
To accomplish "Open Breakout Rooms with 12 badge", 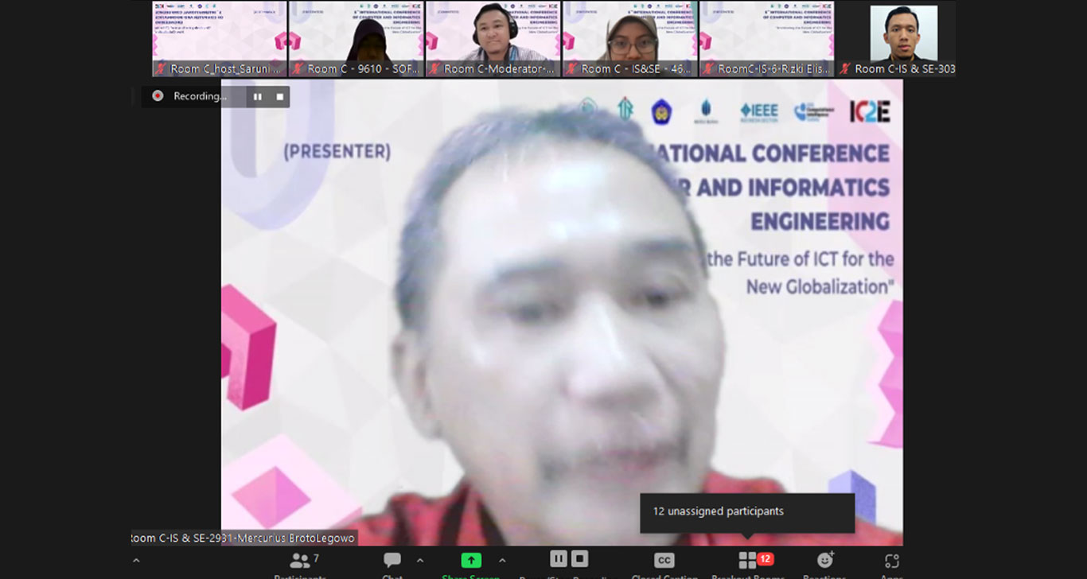I will click(x=748, y=562).
